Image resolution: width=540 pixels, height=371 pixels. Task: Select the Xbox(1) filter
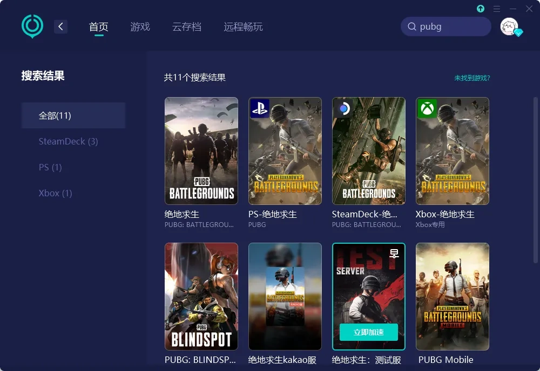(55, 193)
